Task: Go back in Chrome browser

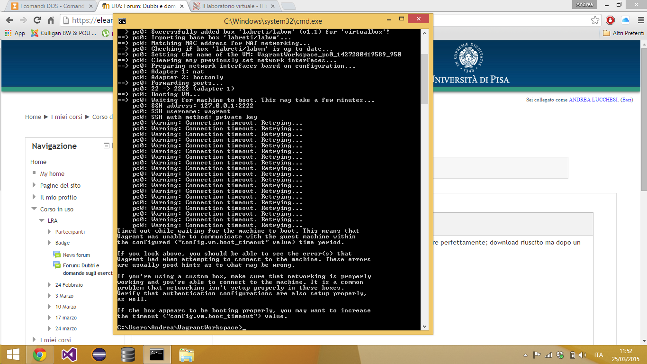Action: coord(9,20)
